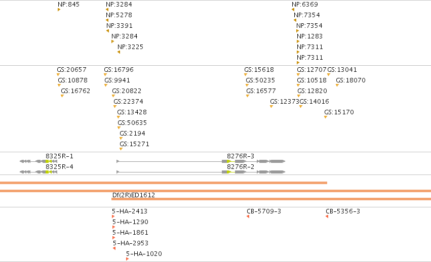The height and width of the screenshot is (262, 431).
Task: Click the CB-5356-3 red arrow
Action: [x=327, y=216]
